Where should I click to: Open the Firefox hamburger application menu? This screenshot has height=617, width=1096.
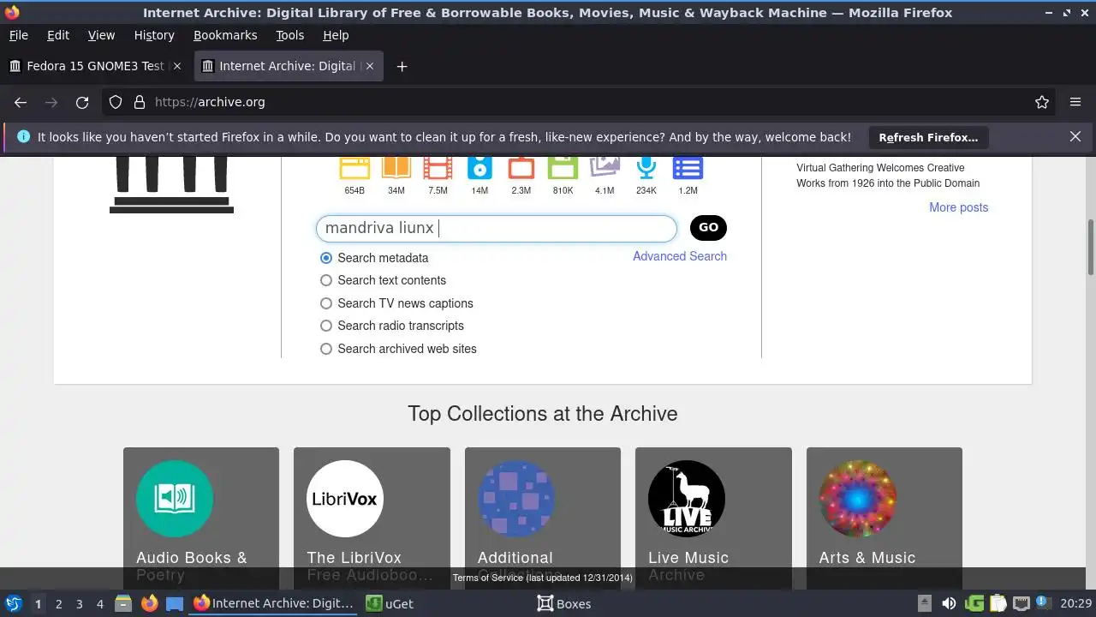(x=1075, y=102)
